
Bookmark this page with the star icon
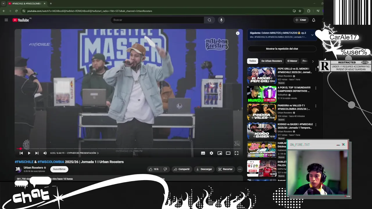click(x=300, y=11)
